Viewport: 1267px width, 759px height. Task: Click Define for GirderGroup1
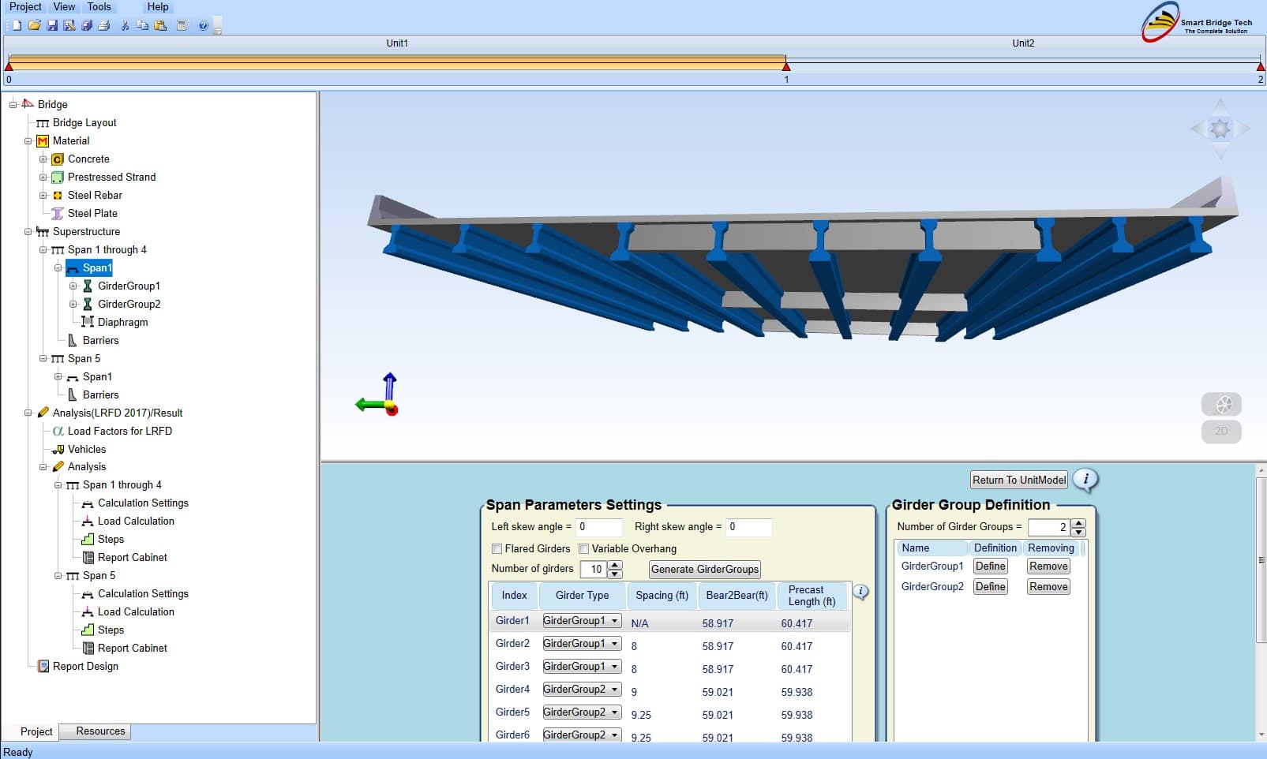(x=990, y=566)
